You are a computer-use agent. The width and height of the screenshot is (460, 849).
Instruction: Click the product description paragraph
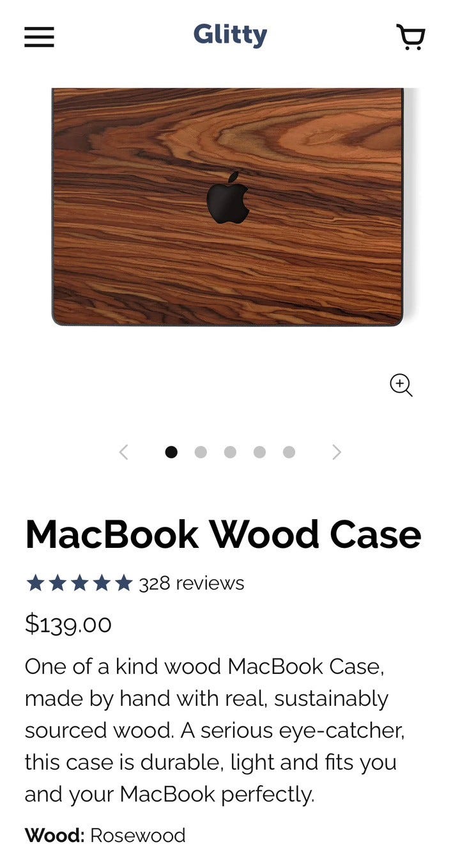point(215,730)
